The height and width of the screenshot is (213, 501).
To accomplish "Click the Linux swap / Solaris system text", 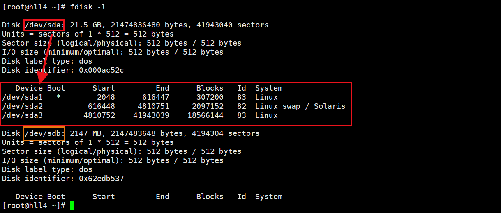I will [300, 107].
